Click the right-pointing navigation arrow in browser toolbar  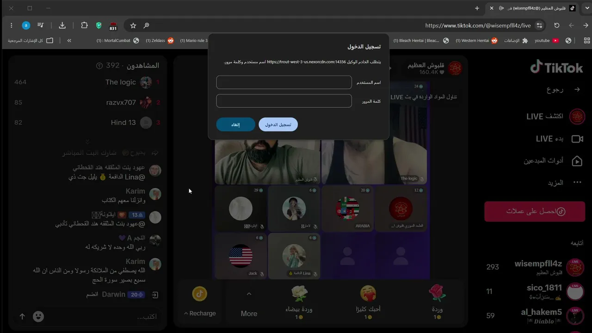(586, 25)
